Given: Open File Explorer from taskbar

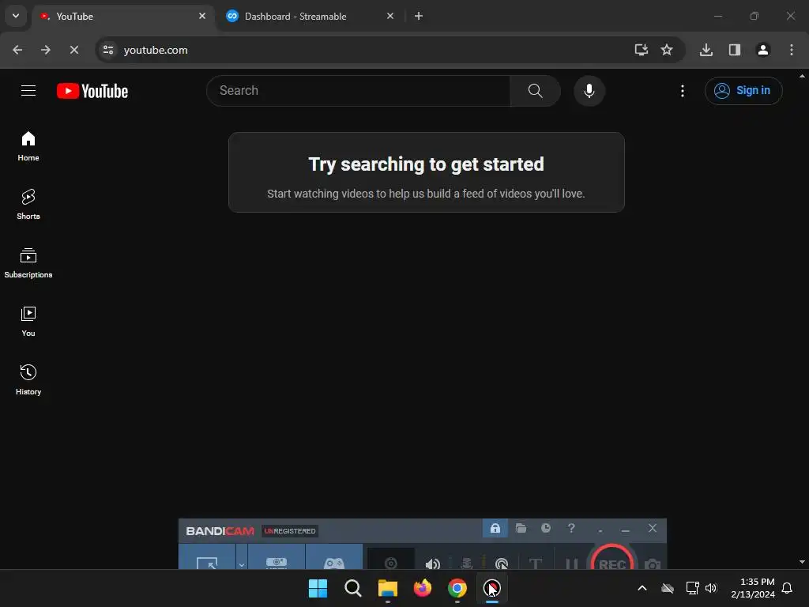Looking at the screenshot, I should pyautogui.click(x=387, y=588).
